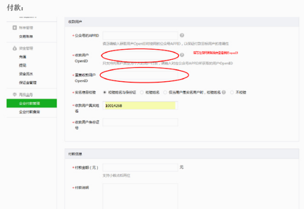Open the help icon beside the 公众号的APPID field
The width and height of the screenshot is (304, 209).
coord(182,35)
